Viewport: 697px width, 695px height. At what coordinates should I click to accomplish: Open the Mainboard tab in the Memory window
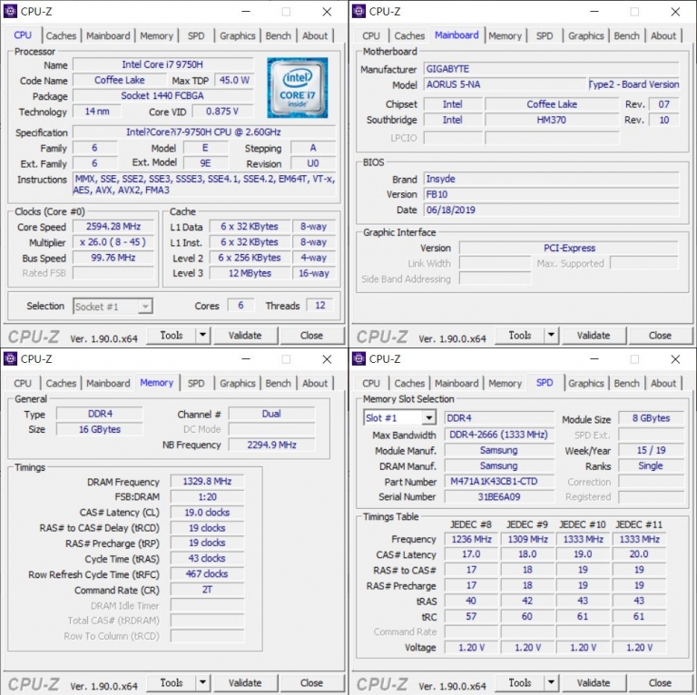(108, 383)
